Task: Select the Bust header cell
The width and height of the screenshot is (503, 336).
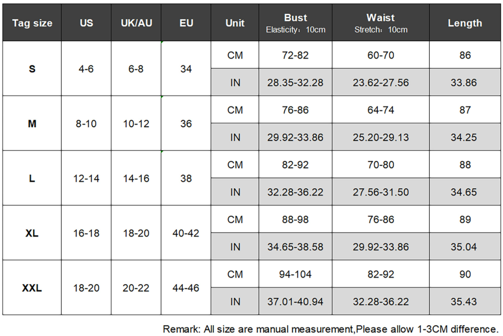Action: tap(295, 23)
